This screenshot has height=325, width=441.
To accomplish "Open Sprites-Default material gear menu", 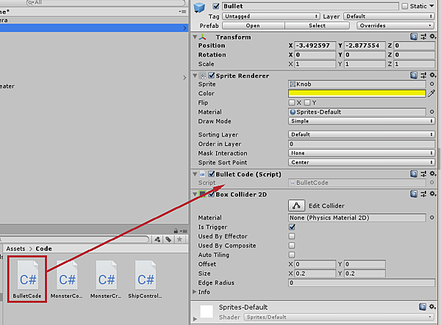I will [x=433, y=307].
